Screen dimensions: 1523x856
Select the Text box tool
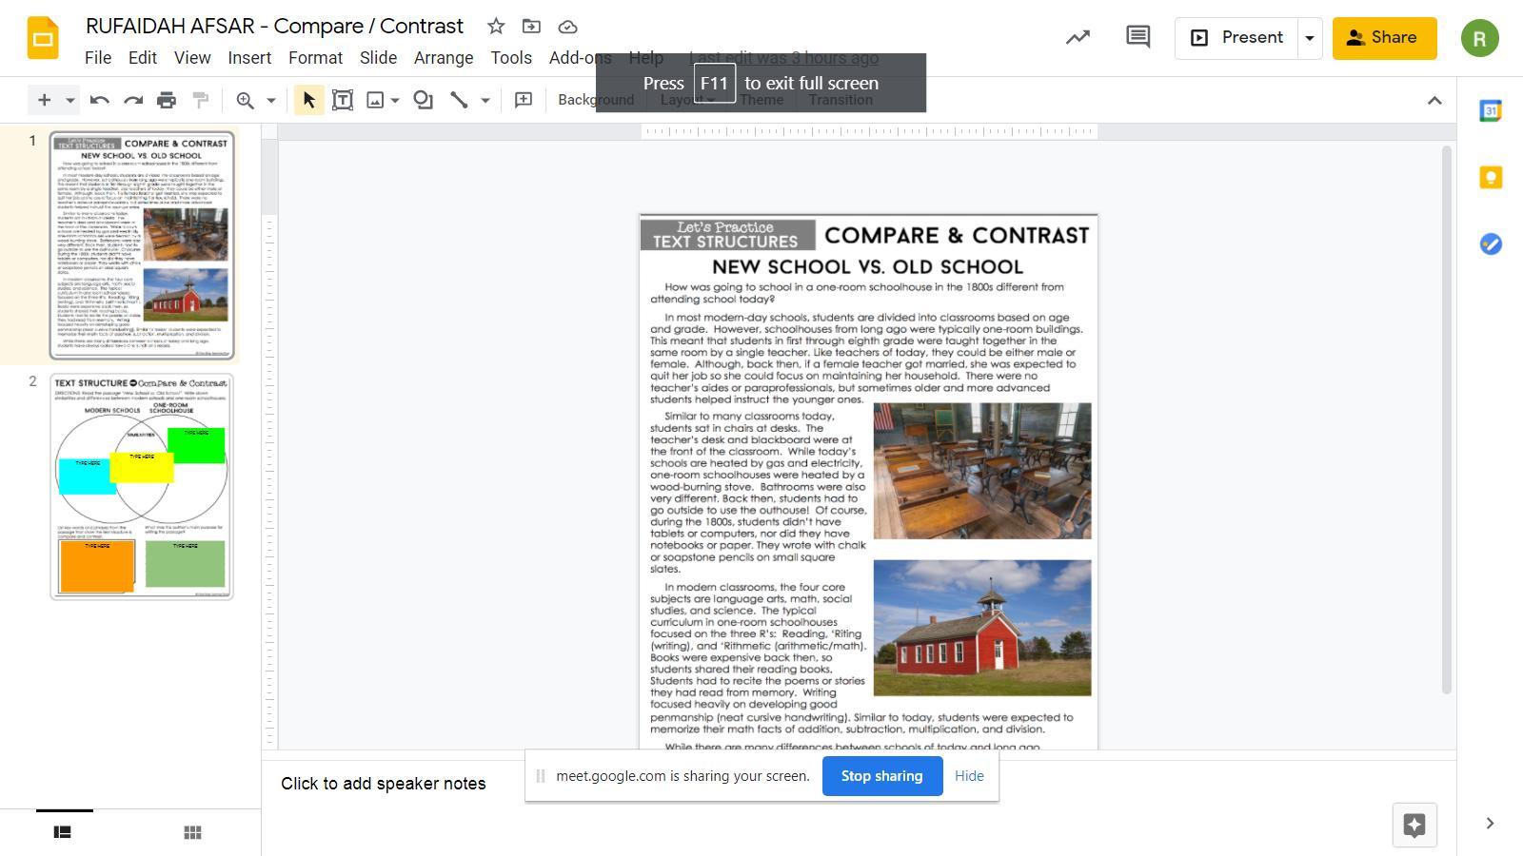[343, 100]
